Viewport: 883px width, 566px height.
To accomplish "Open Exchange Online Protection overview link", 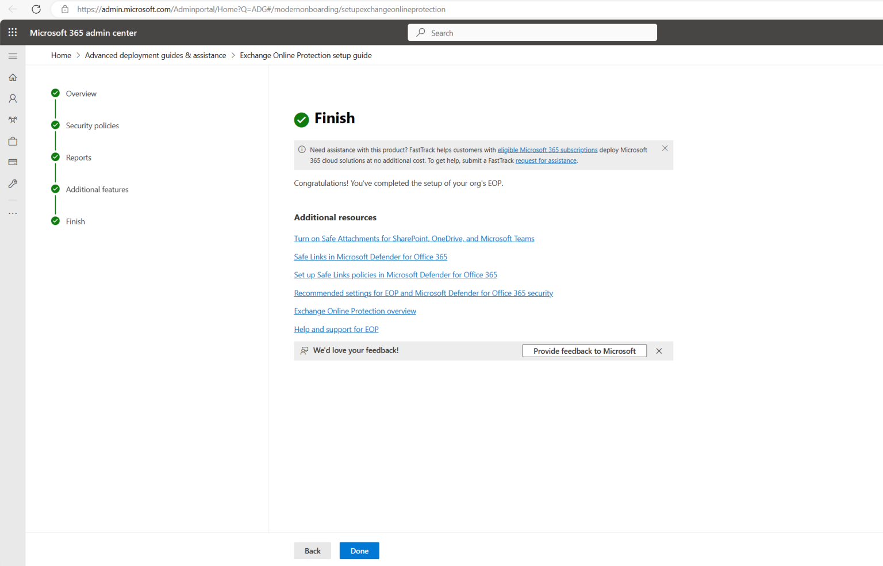I will 355,311.
